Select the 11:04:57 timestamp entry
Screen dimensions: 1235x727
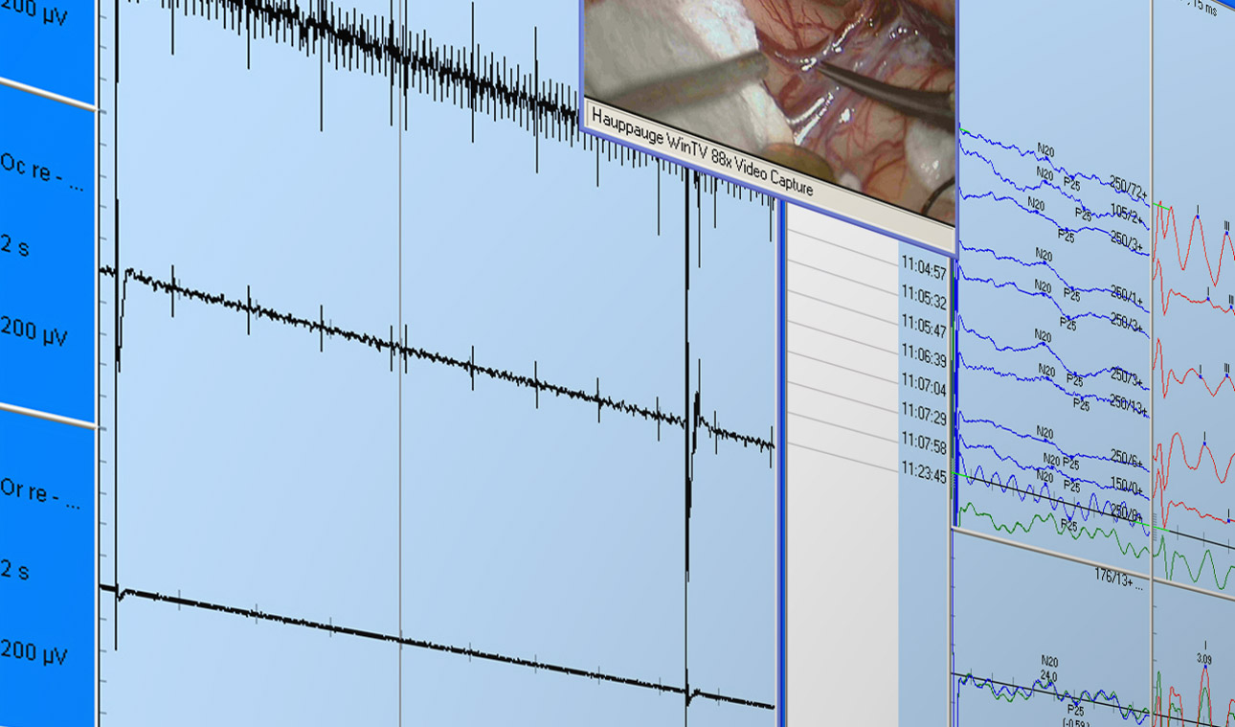point(923,274)
